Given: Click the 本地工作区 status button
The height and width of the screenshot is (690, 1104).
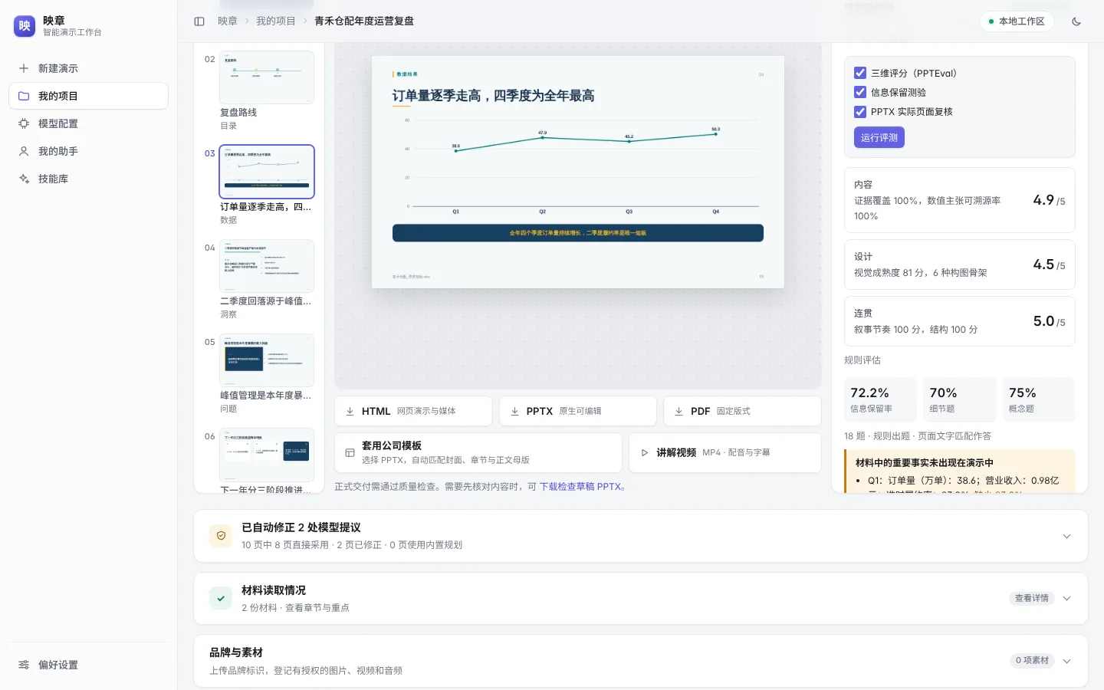Looking at the screenshot, I should coord(1017,21).
